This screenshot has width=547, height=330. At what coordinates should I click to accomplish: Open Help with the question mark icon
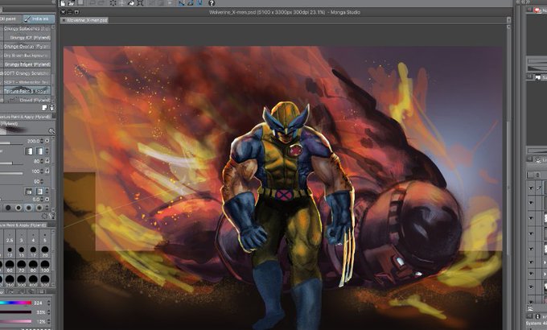(212, 3)
